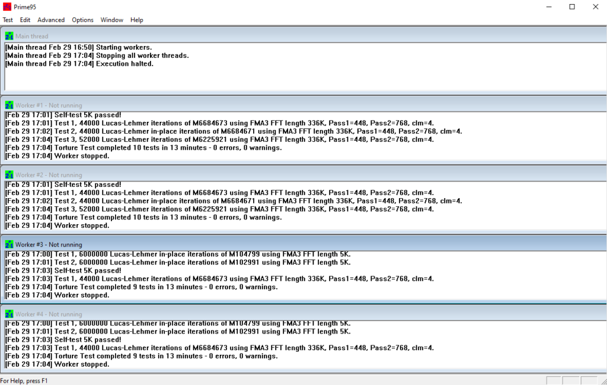Activate the Worker #4 - Not running title bar
The height and width of the screenshot is (385, 607).
click(296, 314)
